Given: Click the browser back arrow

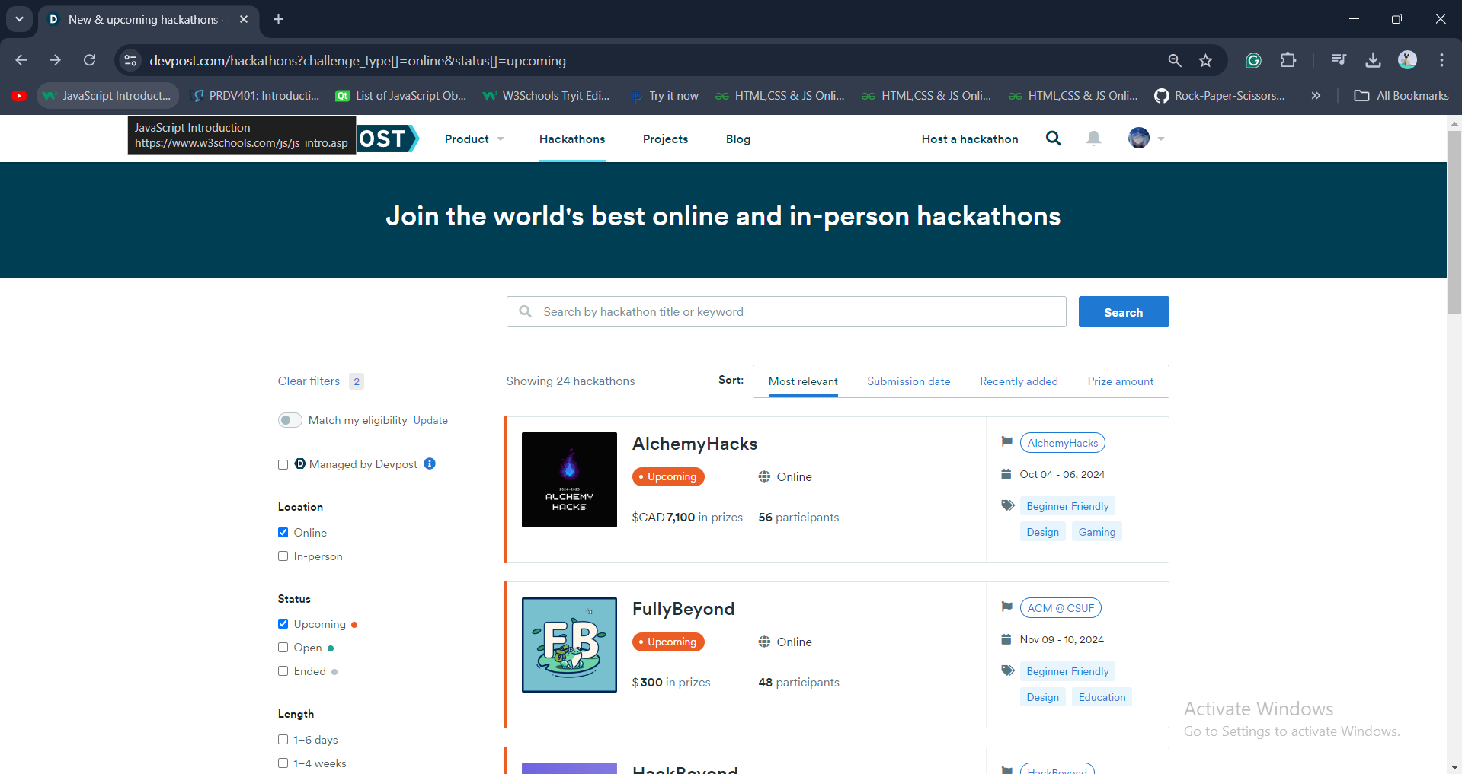Looking at the screenshot, I should (21, 60).
